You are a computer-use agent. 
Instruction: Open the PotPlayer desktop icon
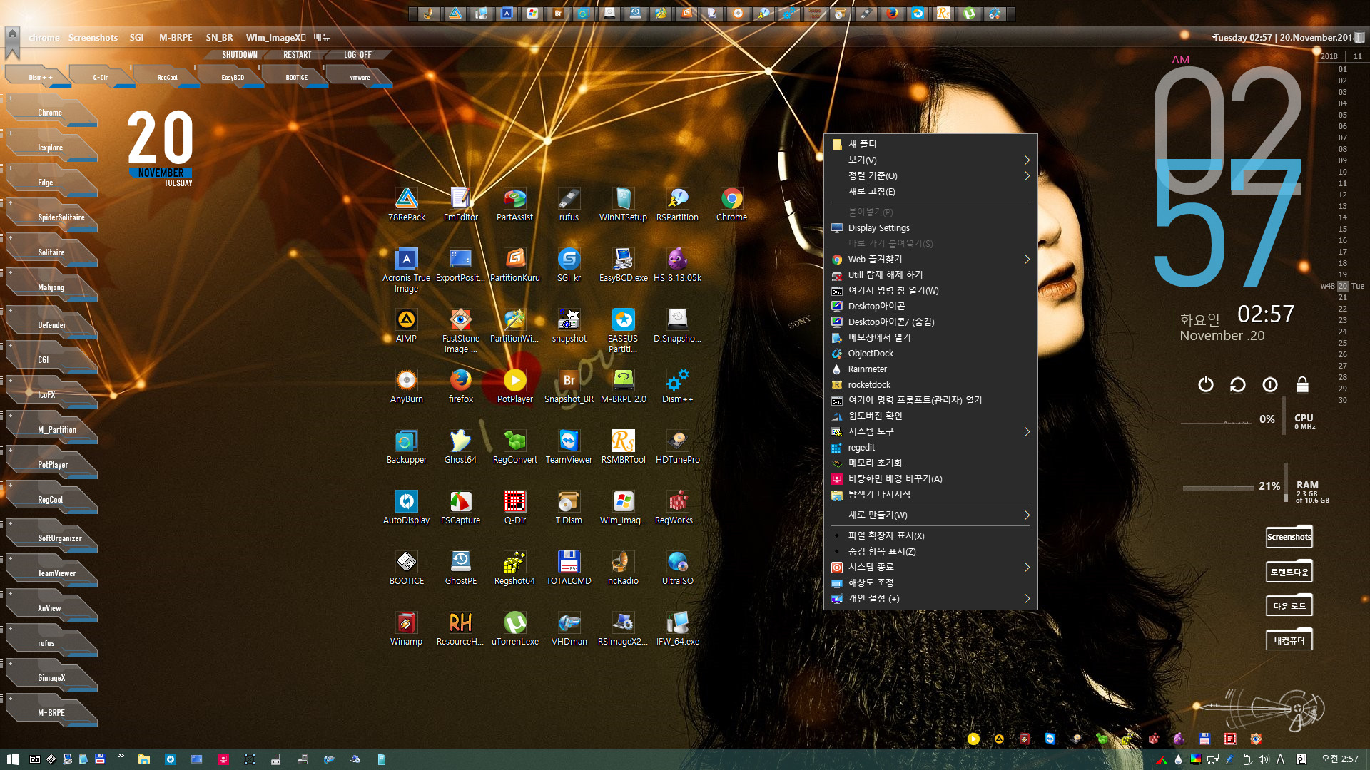(515, 386)
